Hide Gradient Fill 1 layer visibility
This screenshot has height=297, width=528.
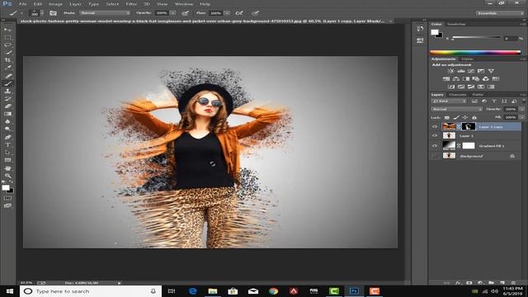pos(435,146)
